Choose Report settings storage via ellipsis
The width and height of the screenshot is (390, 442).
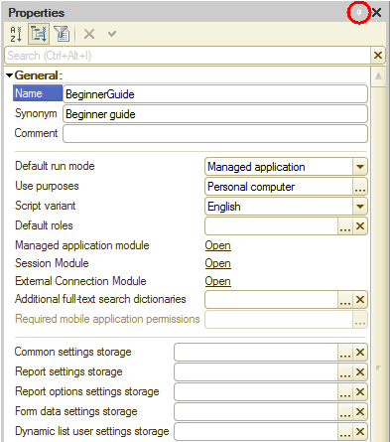coord(345,372)
